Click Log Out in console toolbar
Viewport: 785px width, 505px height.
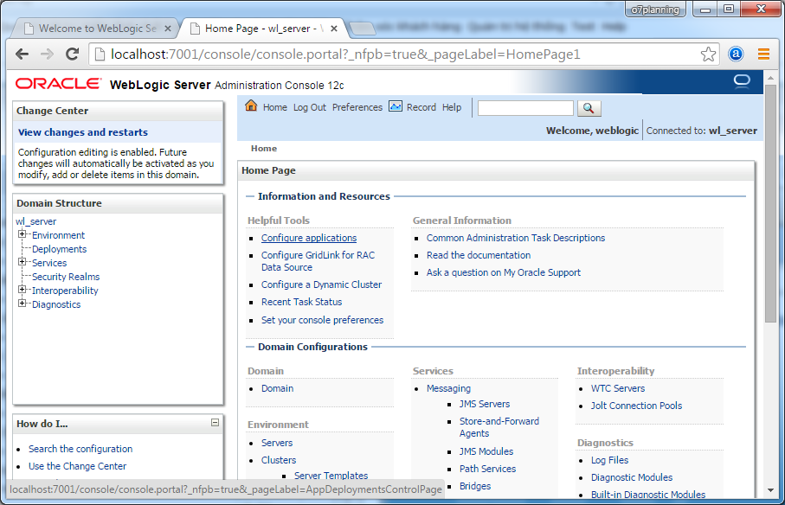pyautogui.click(x=309, y=107)
